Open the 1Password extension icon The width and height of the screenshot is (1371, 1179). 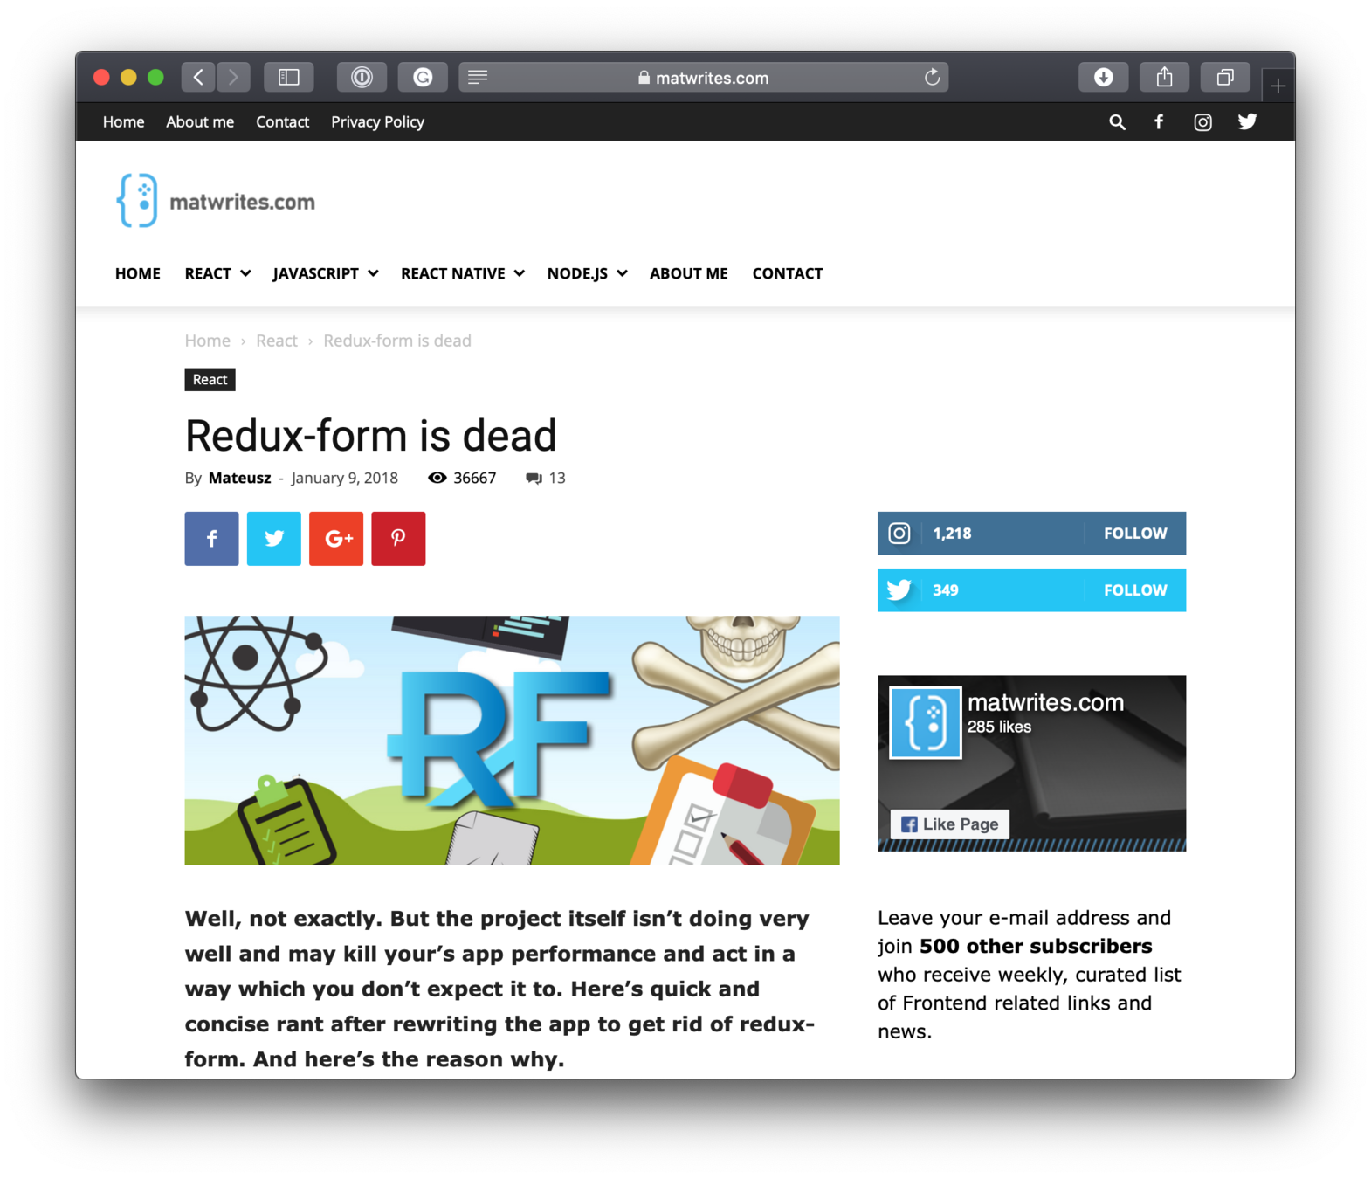362,78
